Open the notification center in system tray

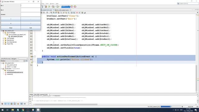tap(196, 110)
